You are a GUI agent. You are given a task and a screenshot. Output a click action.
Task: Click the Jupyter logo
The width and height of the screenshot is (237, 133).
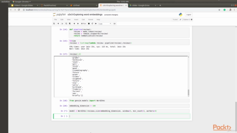click(x=59, y=14)
